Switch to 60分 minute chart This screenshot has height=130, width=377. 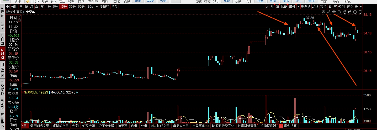81,7
